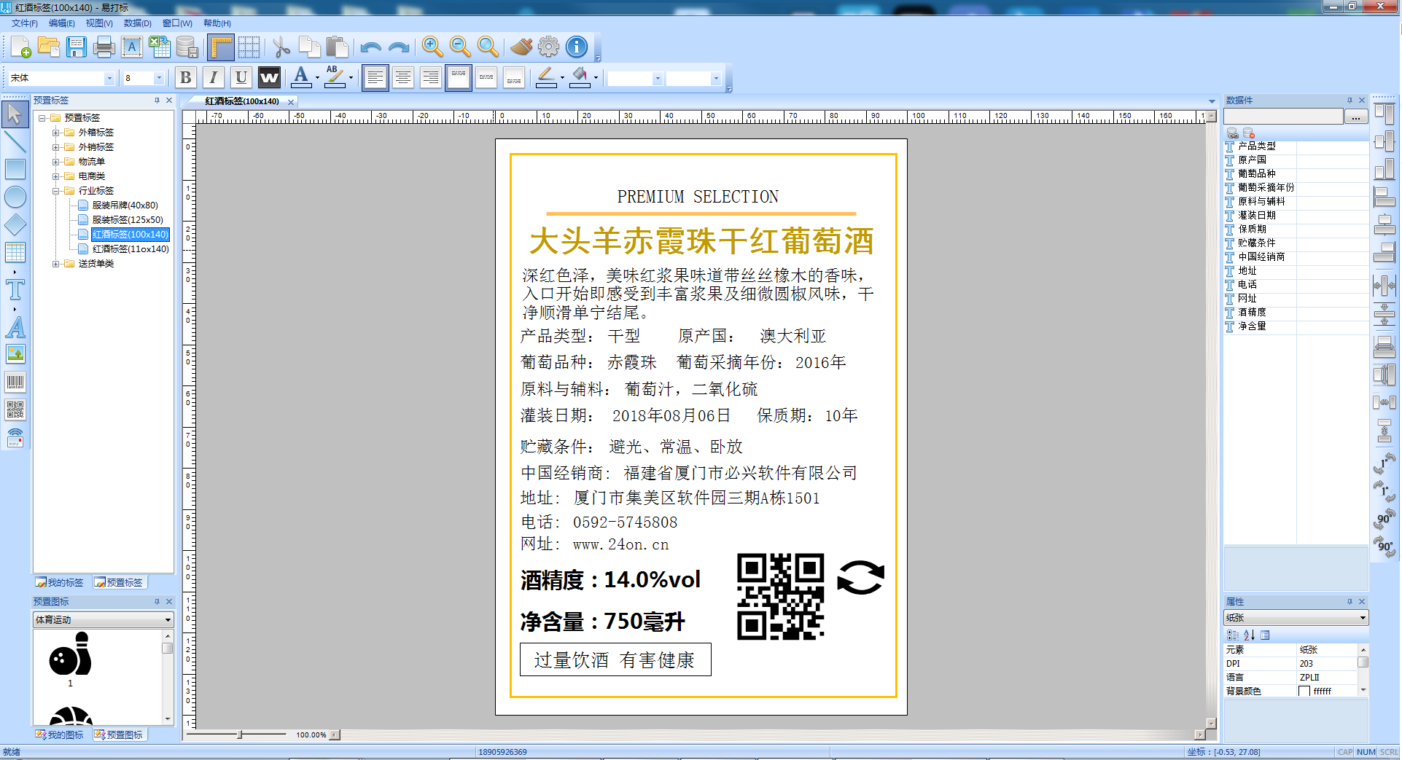
Task: Open settings gear in toolbar
Action: pos(548,47)
